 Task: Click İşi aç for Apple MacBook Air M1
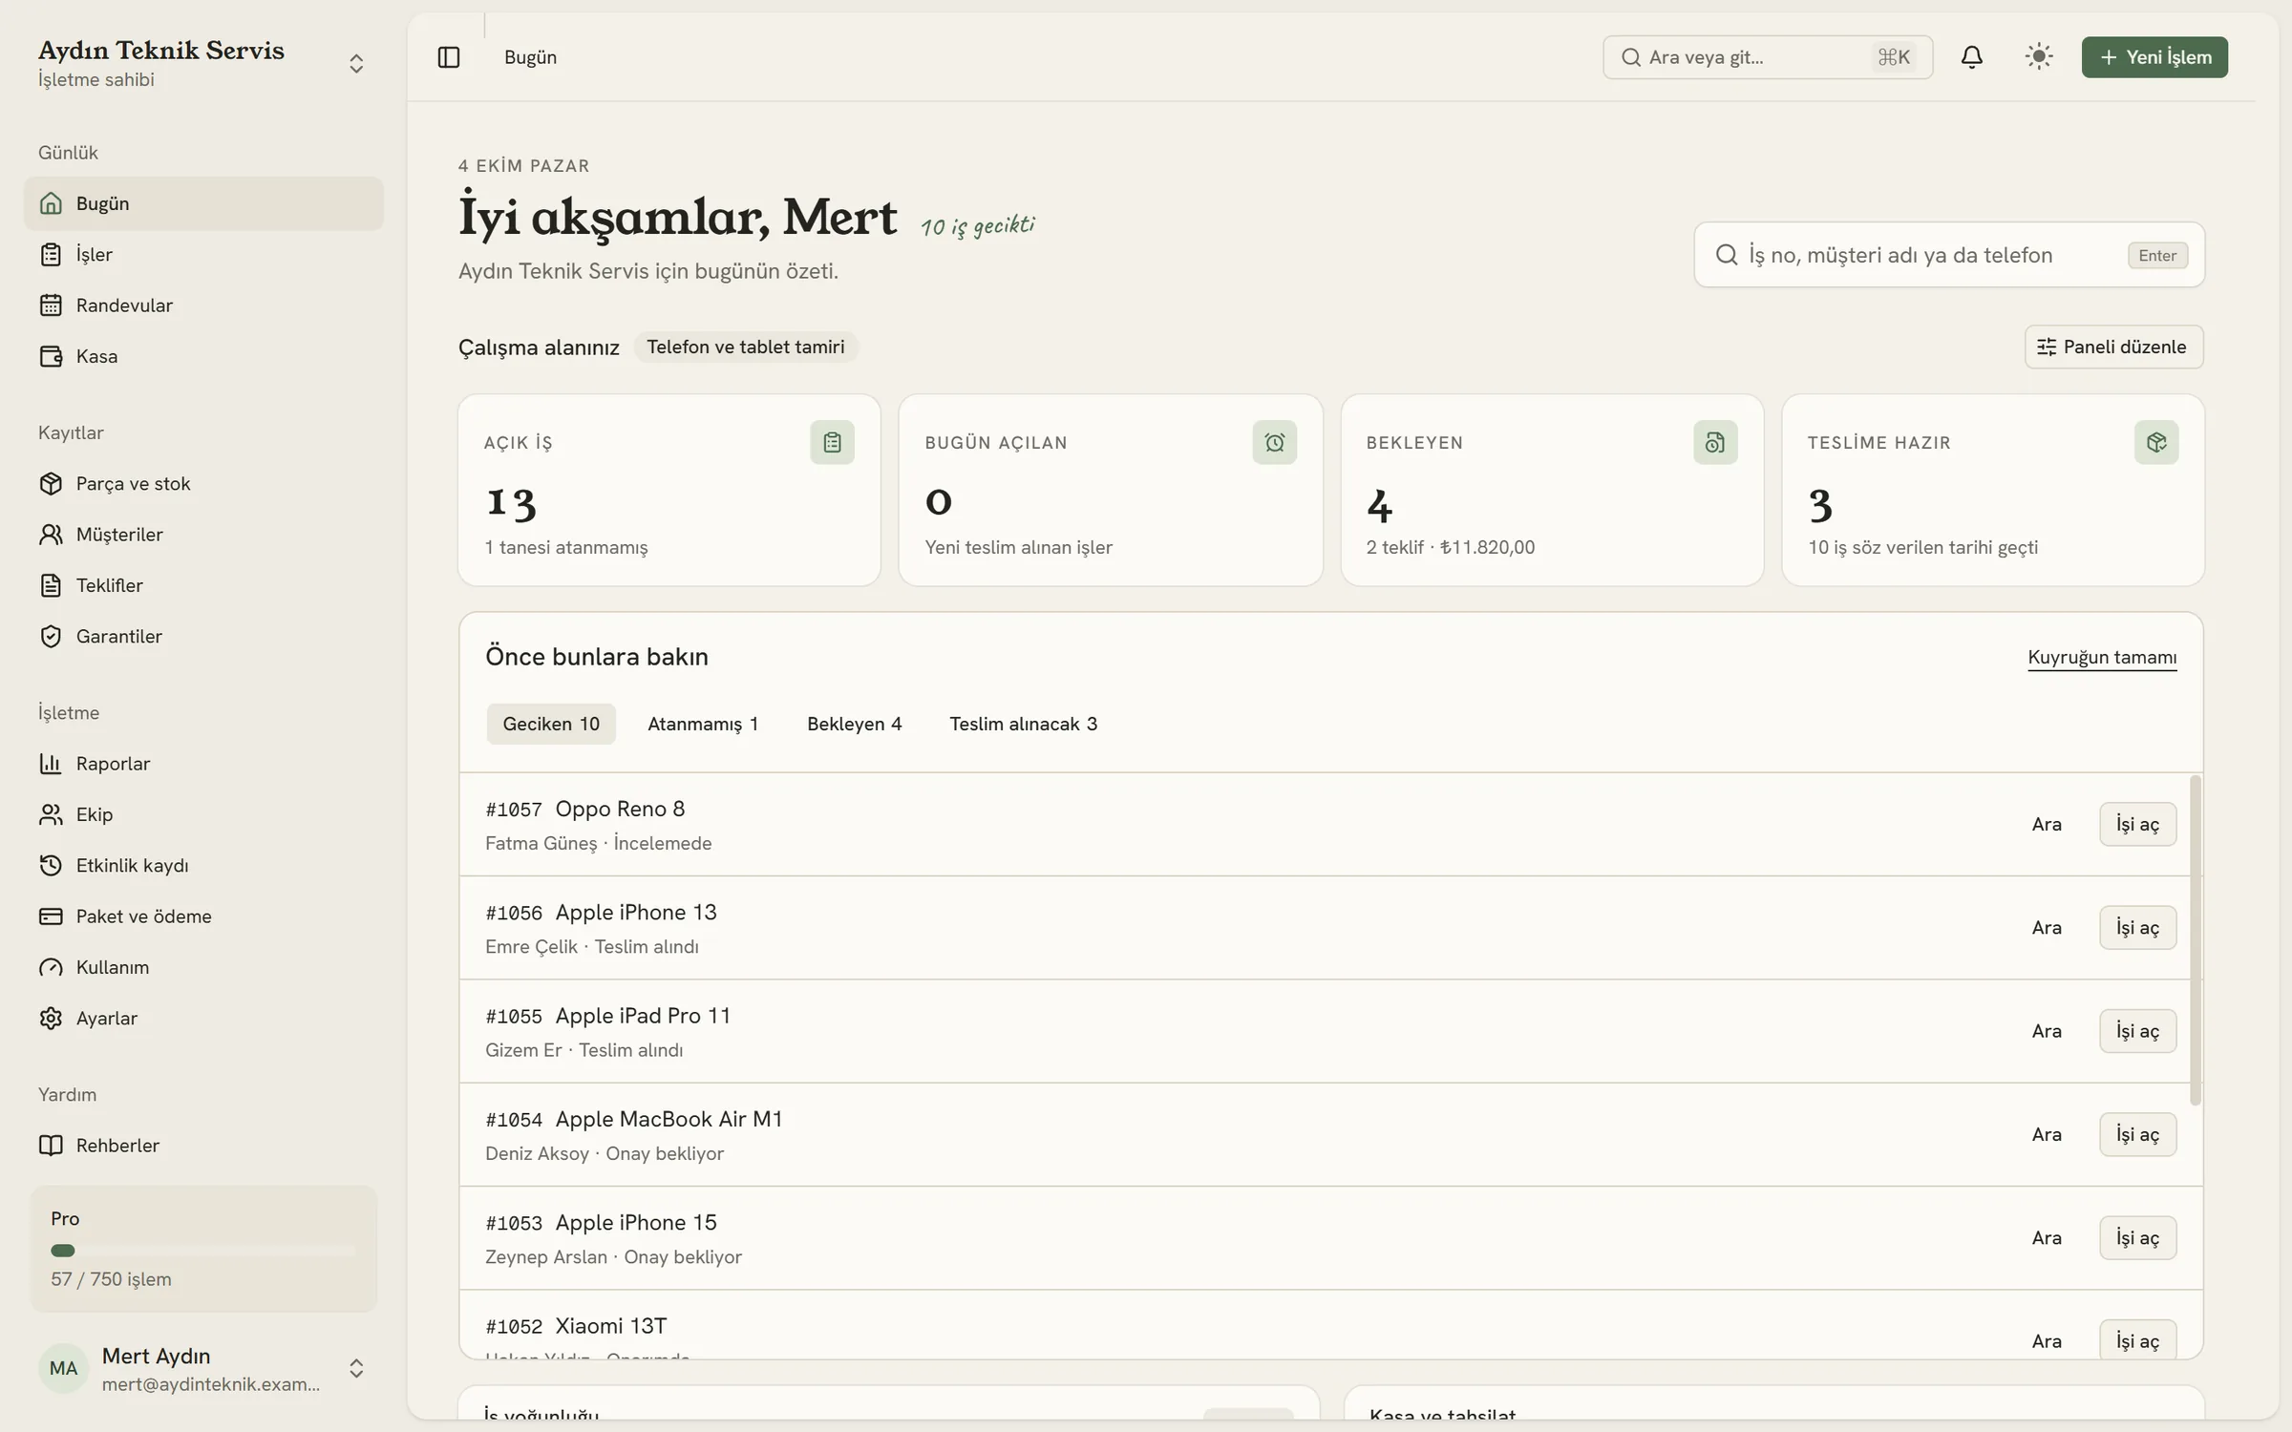[x=2137, y=1134]
